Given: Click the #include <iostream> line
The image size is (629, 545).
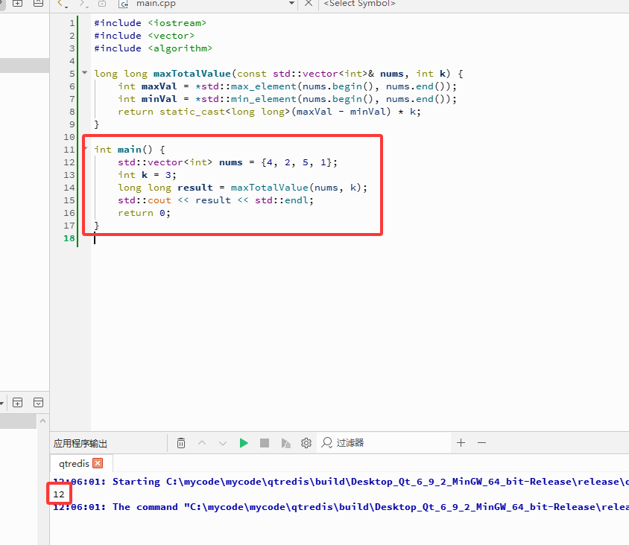Looking at the screenshot, I should (x=150, y=23).
